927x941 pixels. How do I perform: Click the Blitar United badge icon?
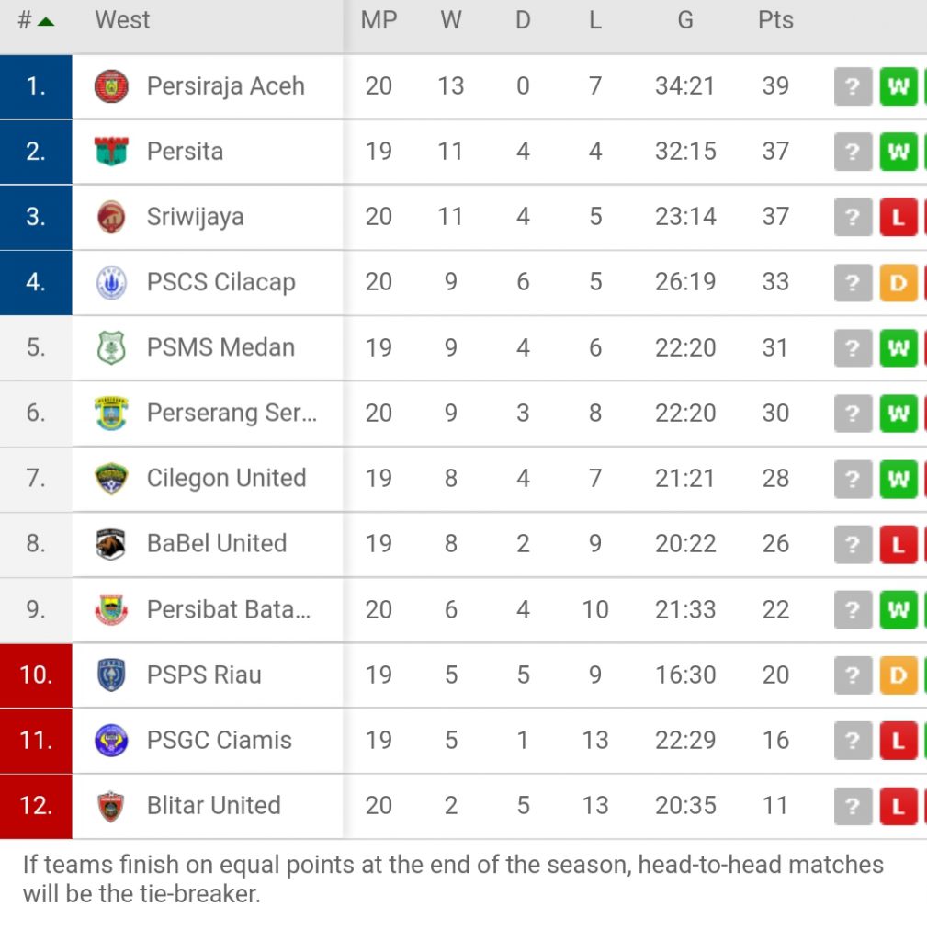pos(111,805)
